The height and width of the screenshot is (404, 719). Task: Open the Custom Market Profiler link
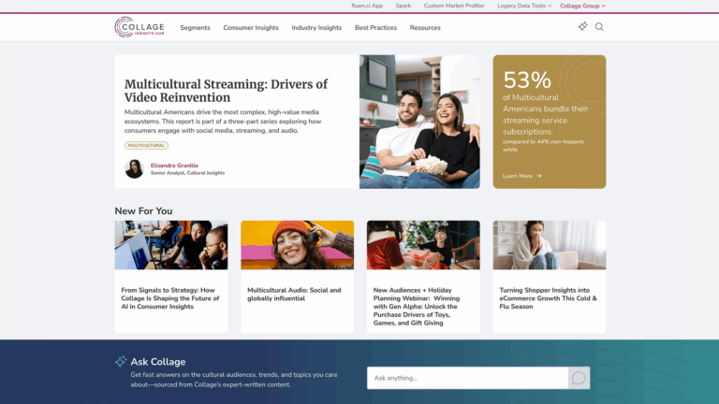pos(454,6)
